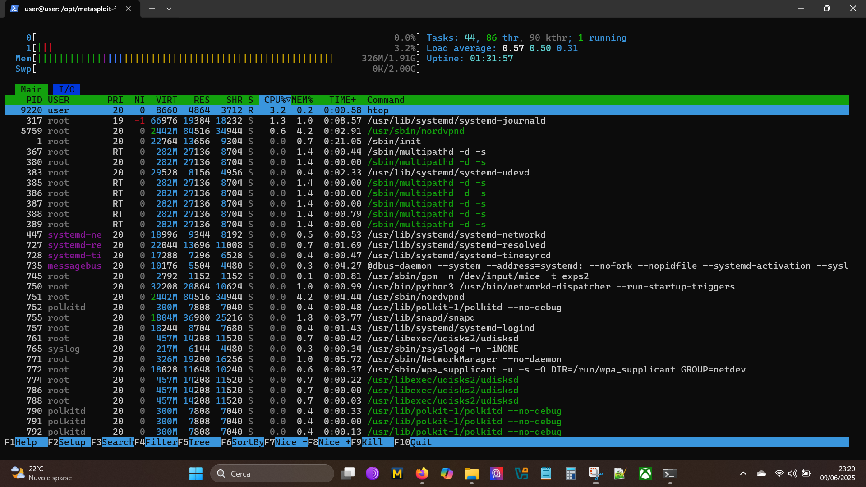This screenshot has height=487, width=866.
Task: Select the systemd-resolved process row
Action: pyautogui.click(x=427, y=245)
